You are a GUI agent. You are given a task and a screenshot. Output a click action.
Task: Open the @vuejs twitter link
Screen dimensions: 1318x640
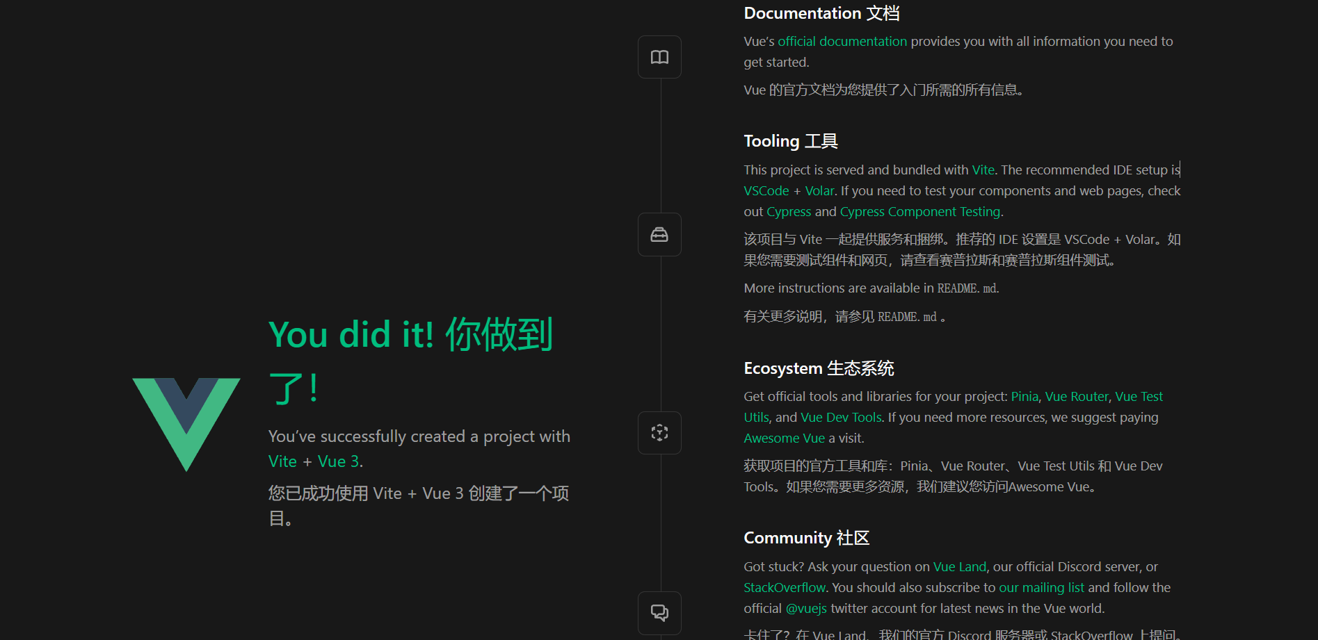tap(806, 609)
